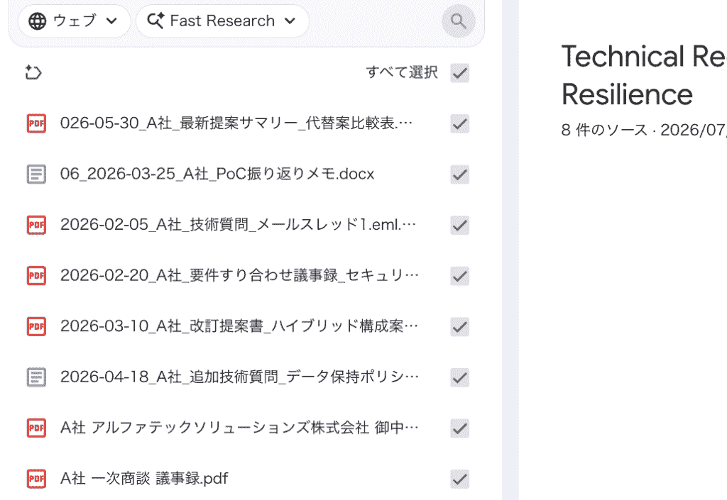The height and width of the screenshot is (500, 727).
Task: Click the すべて選択 label
Action: tap(402, 72)
